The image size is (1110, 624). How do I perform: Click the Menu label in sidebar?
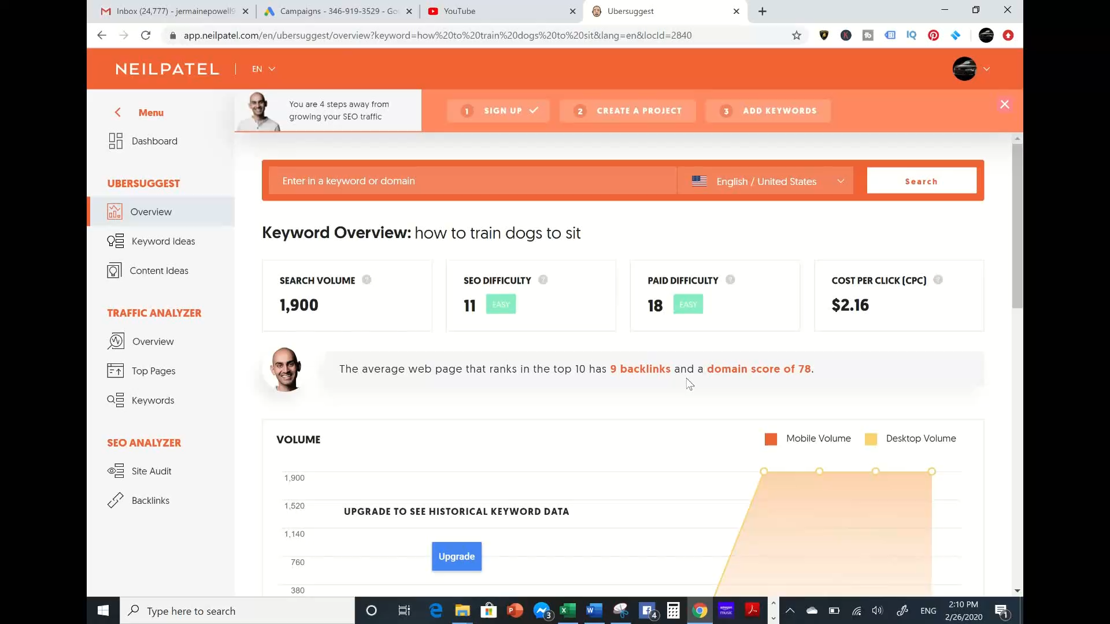pyautogui.click(x=151, y=113)
